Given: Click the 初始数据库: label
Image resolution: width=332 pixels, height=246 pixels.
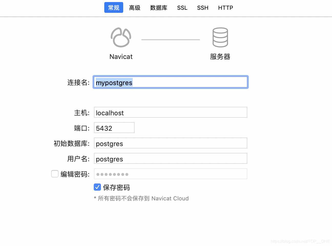Looking at the screenshot, I should 72,143.
